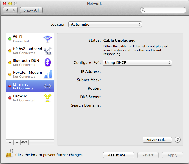Click the Bluetooth DUN icon
189x164 pixels.
coord(48,62)
